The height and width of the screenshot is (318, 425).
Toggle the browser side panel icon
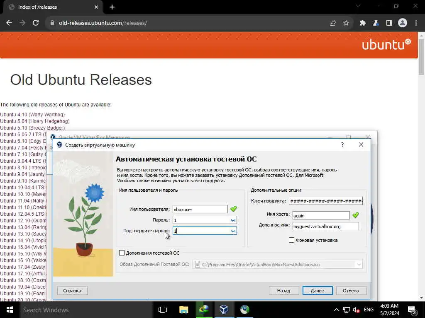(x=389, y=23)
